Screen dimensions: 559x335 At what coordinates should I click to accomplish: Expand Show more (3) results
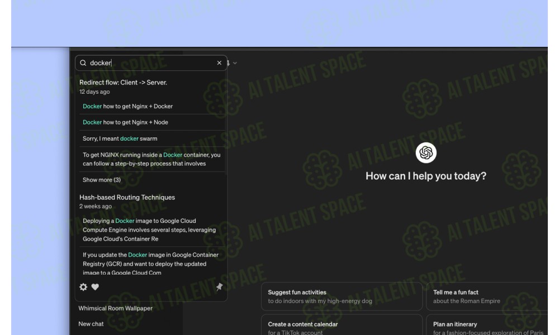click(x=102, y=180)
